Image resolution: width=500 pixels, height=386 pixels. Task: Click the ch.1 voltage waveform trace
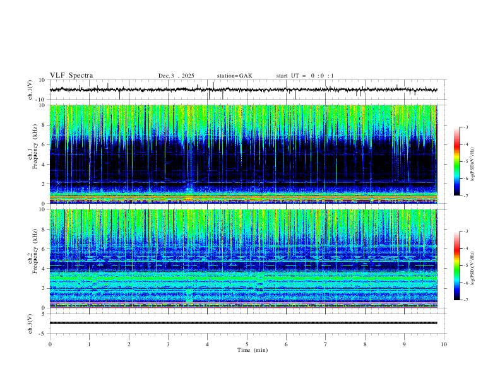coord(243,90)
